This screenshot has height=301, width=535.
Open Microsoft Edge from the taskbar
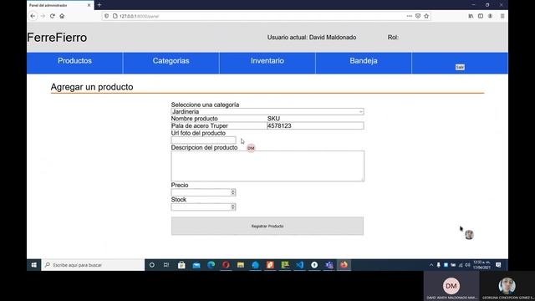tap(211, 265)
